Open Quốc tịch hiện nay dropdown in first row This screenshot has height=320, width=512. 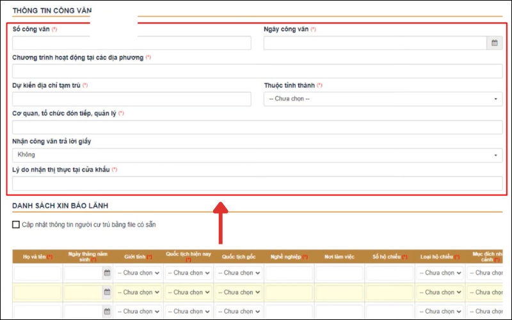(188, 273)
